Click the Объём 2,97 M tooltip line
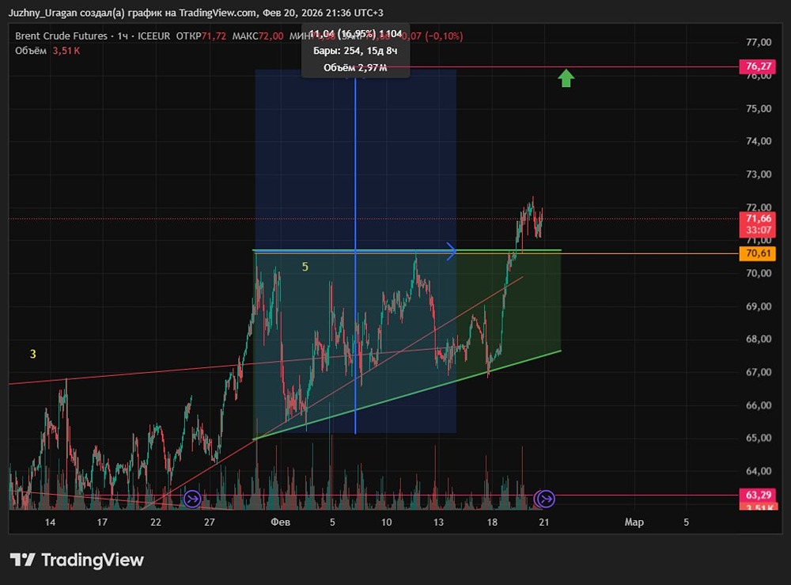 tap(355, 67)
